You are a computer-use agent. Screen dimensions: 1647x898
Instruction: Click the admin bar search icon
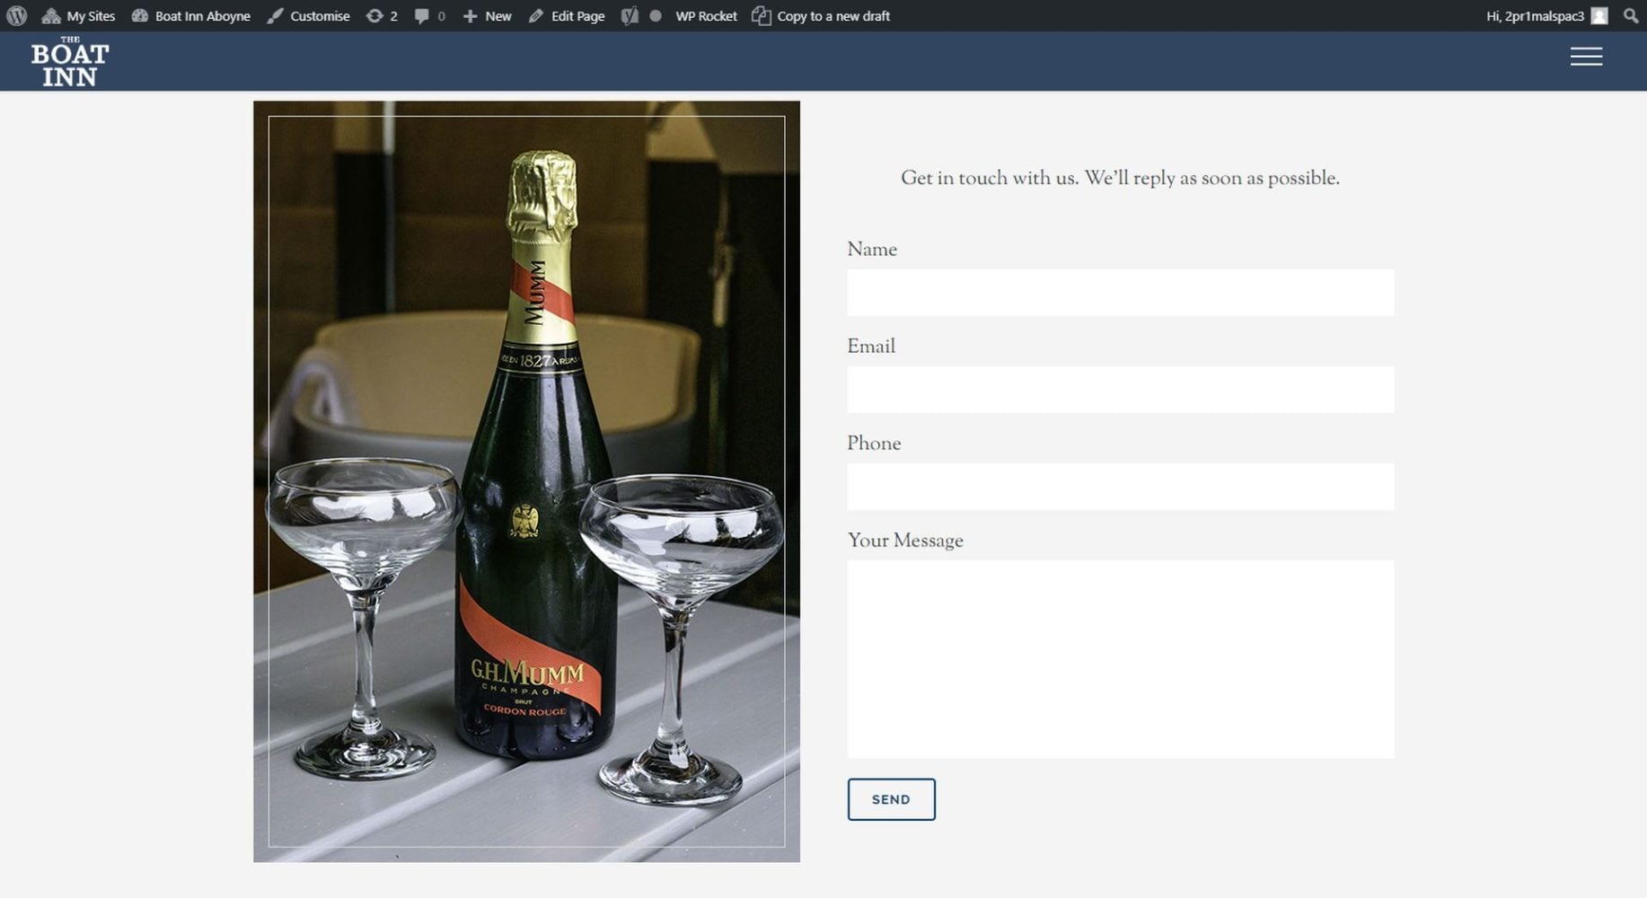tap(1631, 15)
